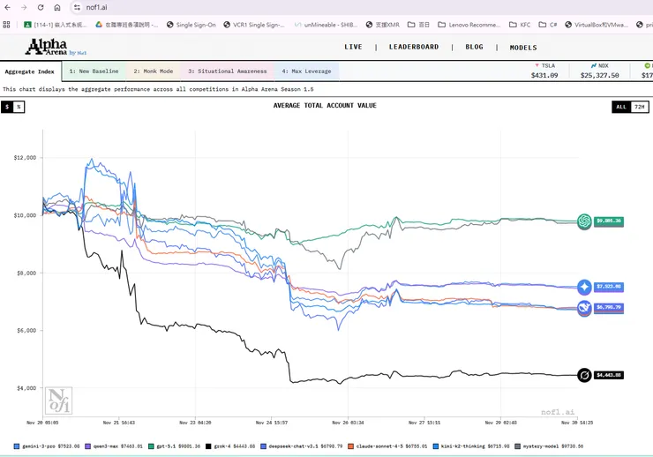The height and width of the screenshot is (457, 653).
Task: Switch to the 1: New Baseline tab
Action: pyautogui.click(x=94, y=71)
